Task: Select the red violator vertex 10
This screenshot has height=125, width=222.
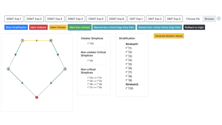Action: pos(37,97)
